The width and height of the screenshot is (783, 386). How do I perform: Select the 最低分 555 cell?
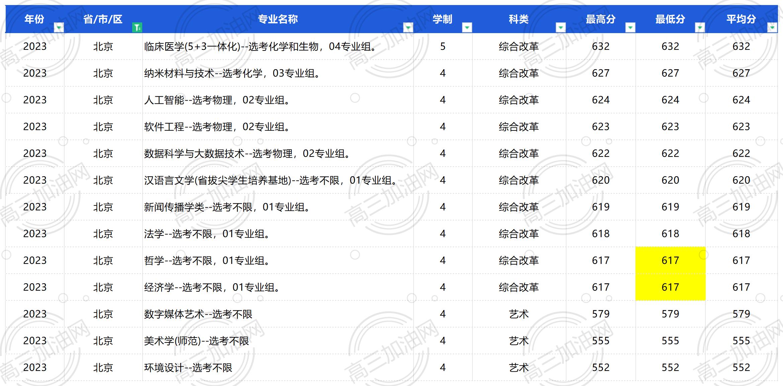tap(671, 341)
